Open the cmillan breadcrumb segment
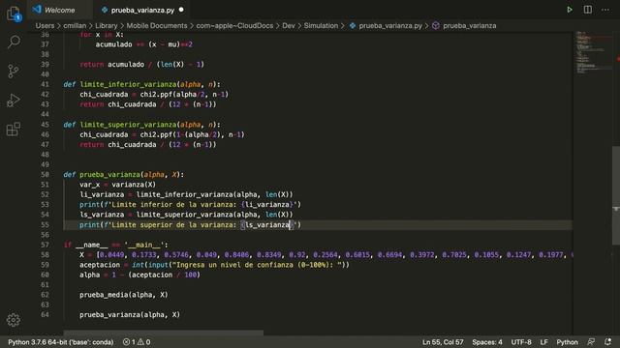The width and height of the screenshot is (620, 348). (75, 26)
